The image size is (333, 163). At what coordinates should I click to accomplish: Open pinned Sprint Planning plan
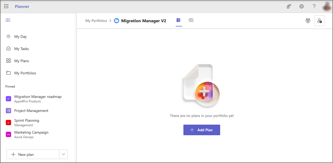[27, 121]
